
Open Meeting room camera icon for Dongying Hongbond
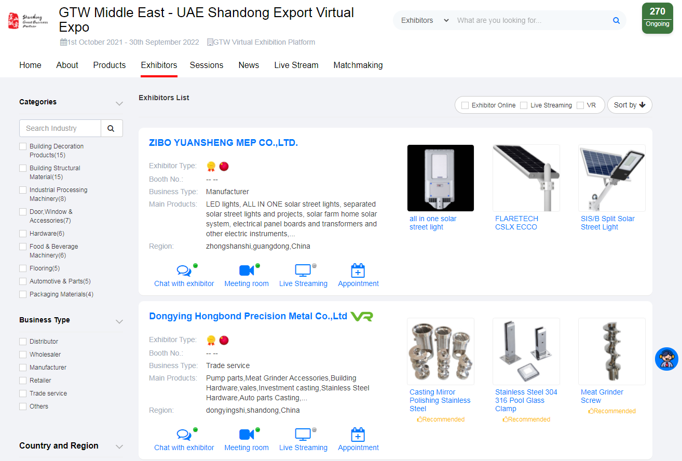247,435
